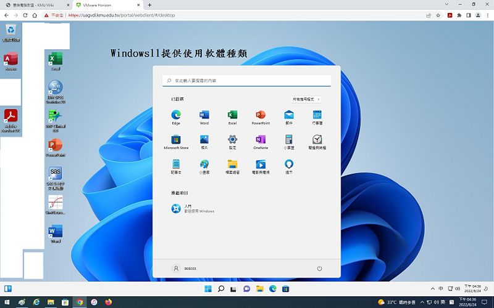Launch Excel from the Start menu pinned apps
Viewport: 494px width, 308px height.
pyautogui.click(x=233, y=118)
